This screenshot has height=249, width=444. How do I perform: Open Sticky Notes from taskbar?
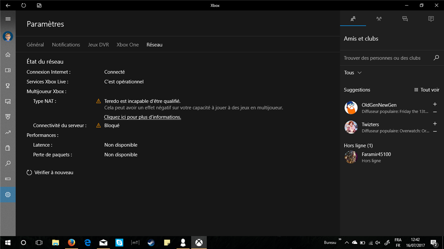(167, 243)
